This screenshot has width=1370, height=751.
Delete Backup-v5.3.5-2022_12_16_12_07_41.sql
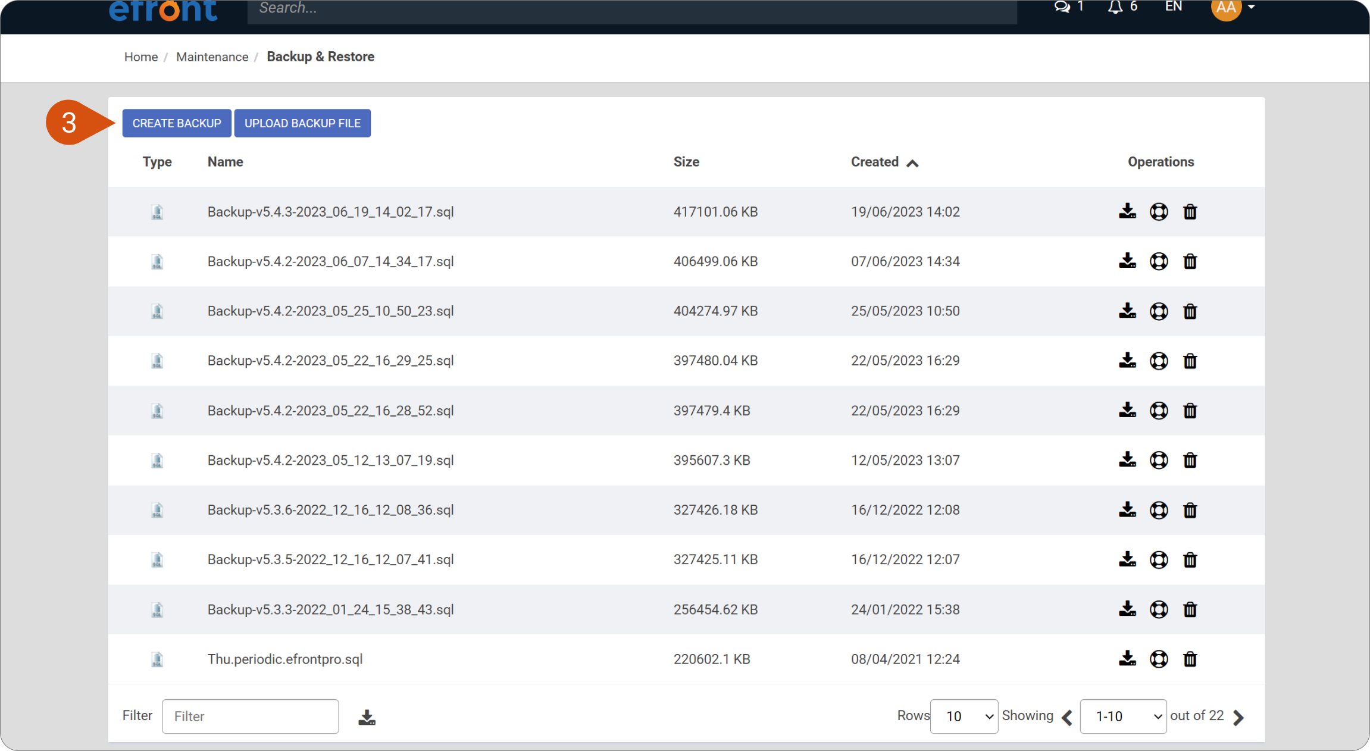[x=1190, y=559]
